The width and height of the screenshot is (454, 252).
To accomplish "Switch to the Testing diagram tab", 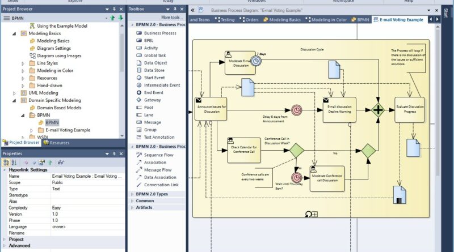I will [x=225, y=20].
